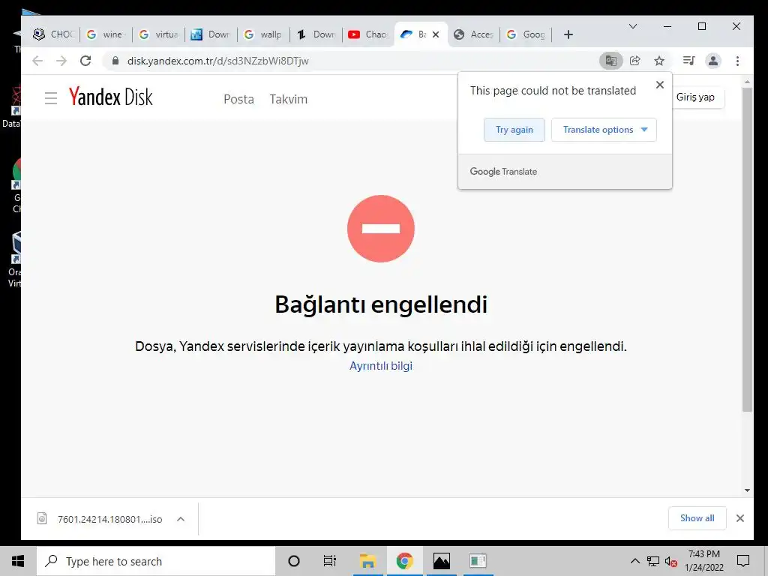Open the Windows Start menu
768x576 pixels.
click(x=18, y=561)
